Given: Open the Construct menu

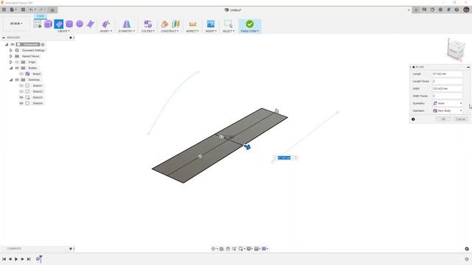Looking at the screenshot, I should tap(170, 31).
